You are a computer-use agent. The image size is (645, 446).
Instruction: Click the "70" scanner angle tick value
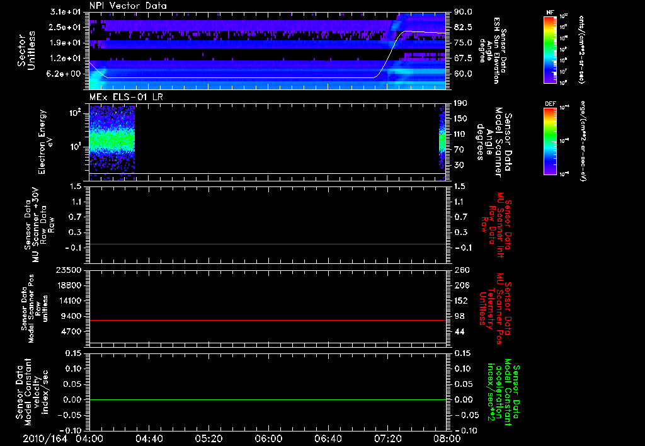pyautogui.click(x=459, y=150)
